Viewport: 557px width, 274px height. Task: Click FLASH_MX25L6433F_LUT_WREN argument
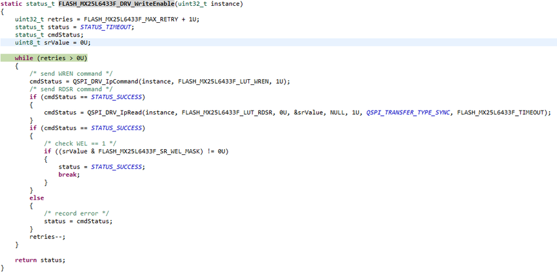pyautogui.click(x=225, y=81)
